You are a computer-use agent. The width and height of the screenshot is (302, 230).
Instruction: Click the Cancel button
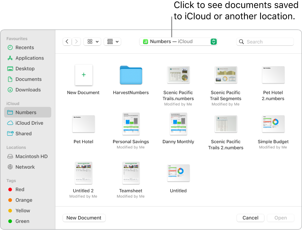[x=250, y=218]
